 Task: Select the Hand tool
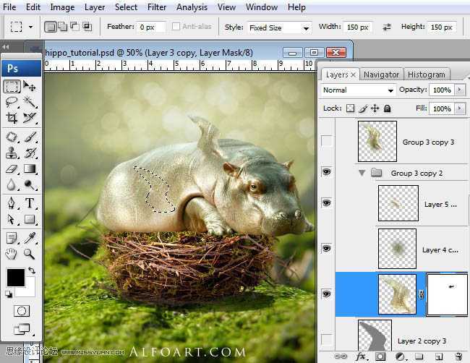coord(12,253)
